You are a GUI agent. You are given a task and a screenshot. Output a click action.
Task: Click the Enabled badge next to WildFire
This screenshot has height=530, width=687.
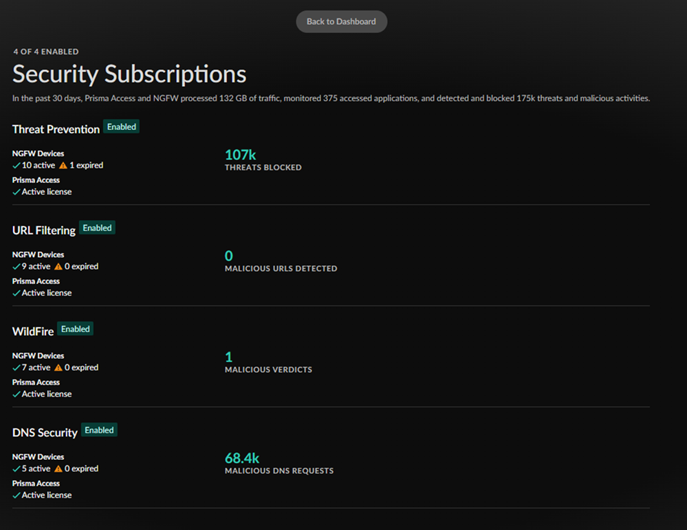click(x=75, y=329)
